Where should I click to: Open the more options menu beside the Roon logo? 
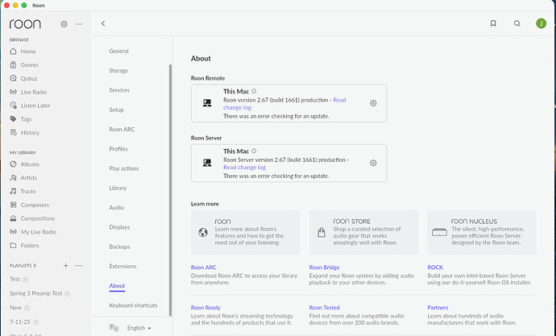79,24
